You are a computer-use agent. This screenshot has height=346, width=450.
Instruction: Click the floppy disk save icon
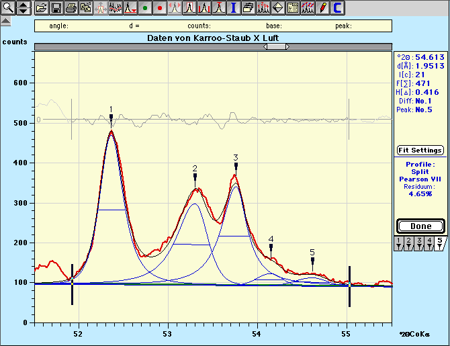[56, 8]
